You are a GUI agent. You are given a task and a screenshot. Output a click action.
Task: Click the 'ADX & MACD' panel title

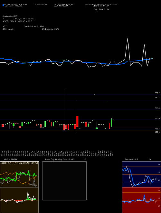pos(10,159)
